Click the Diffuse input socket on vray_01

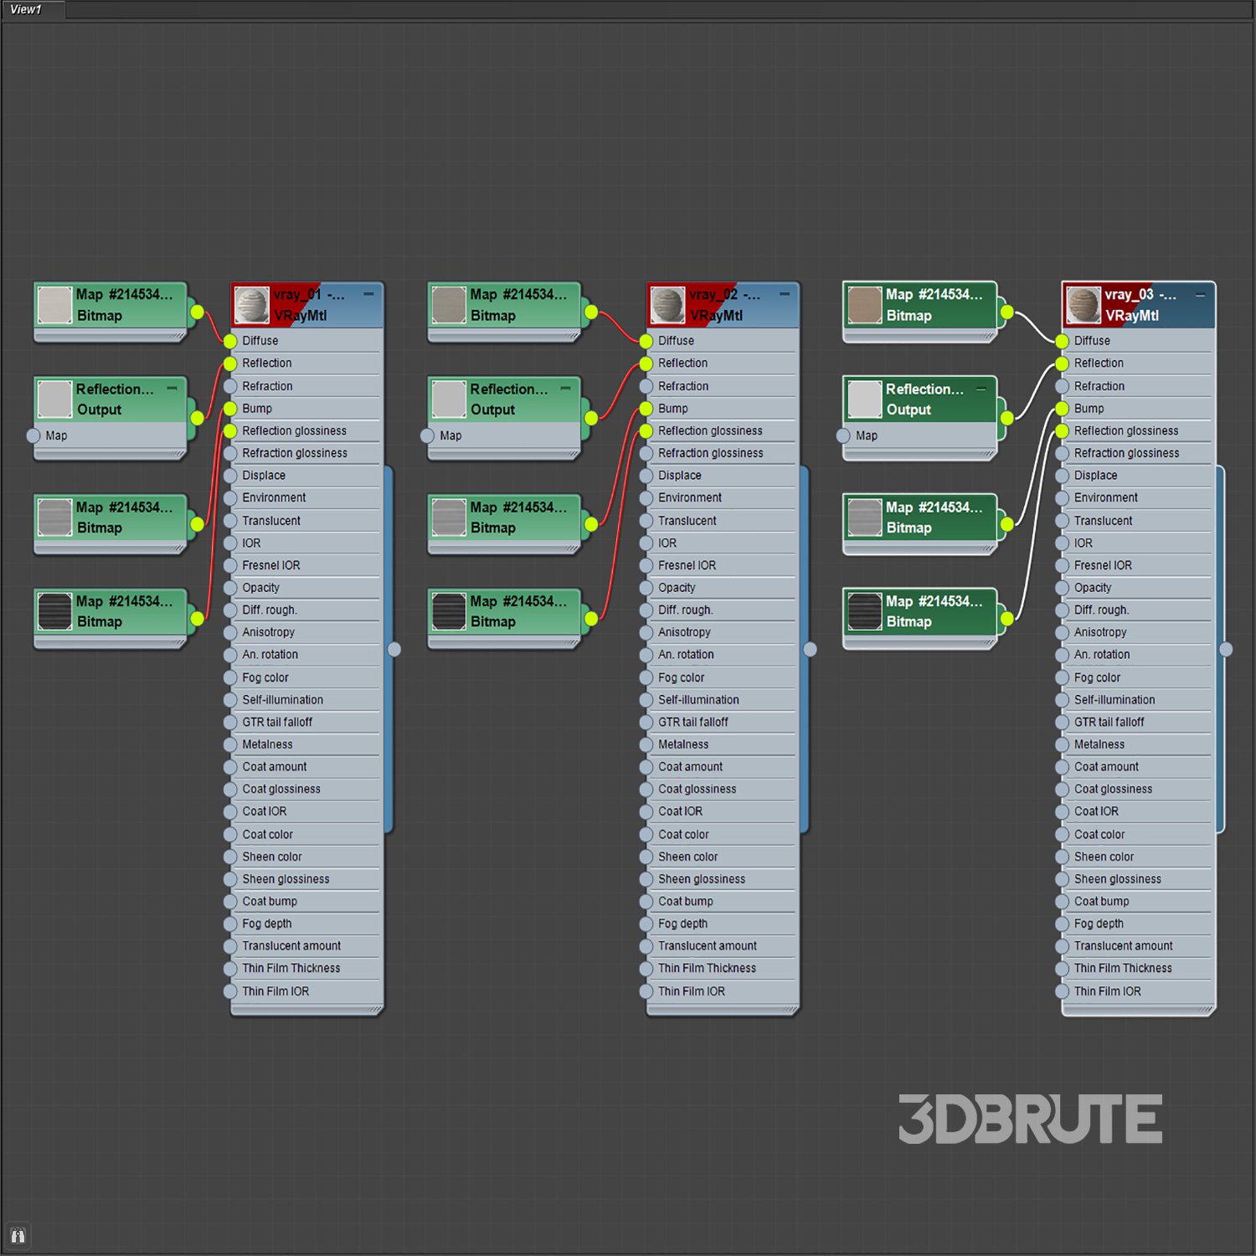pyautogui.click(x=230, y=342)
